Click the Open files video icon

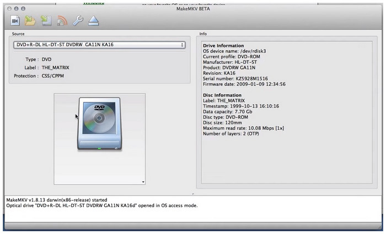pos(15,21)
